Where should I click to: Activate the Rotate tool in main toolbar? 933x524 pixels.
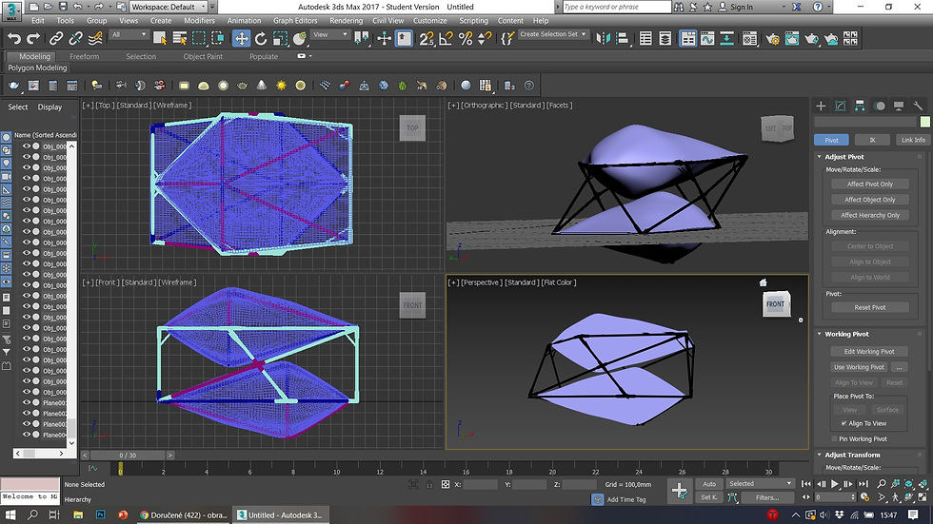[x=262, y=39]
